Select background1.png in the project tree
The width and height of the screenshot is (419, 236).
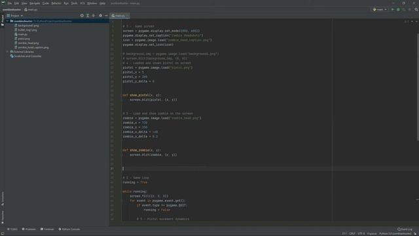pos(28,26)
